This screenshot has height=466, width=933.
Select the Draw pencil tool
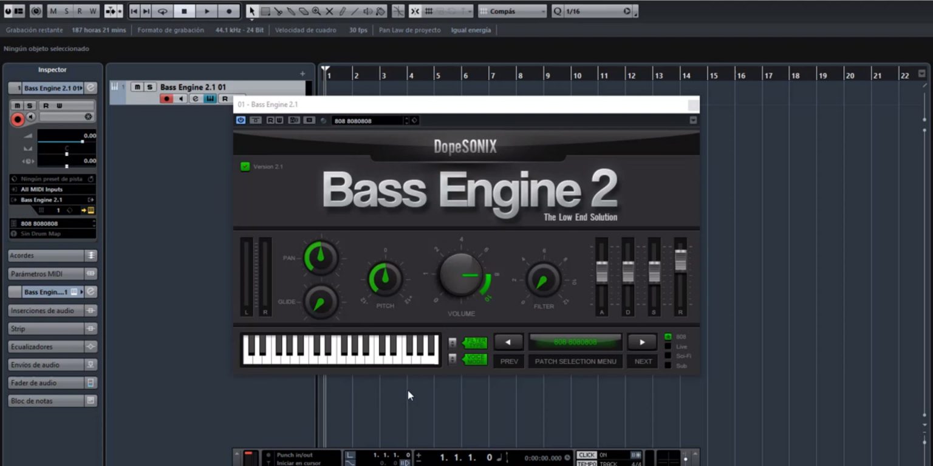pos(343,11)
